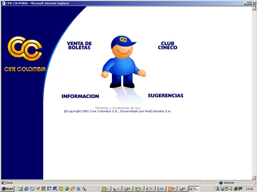Open the yellow-blue patterned quick launch icon

coord(44,189)
